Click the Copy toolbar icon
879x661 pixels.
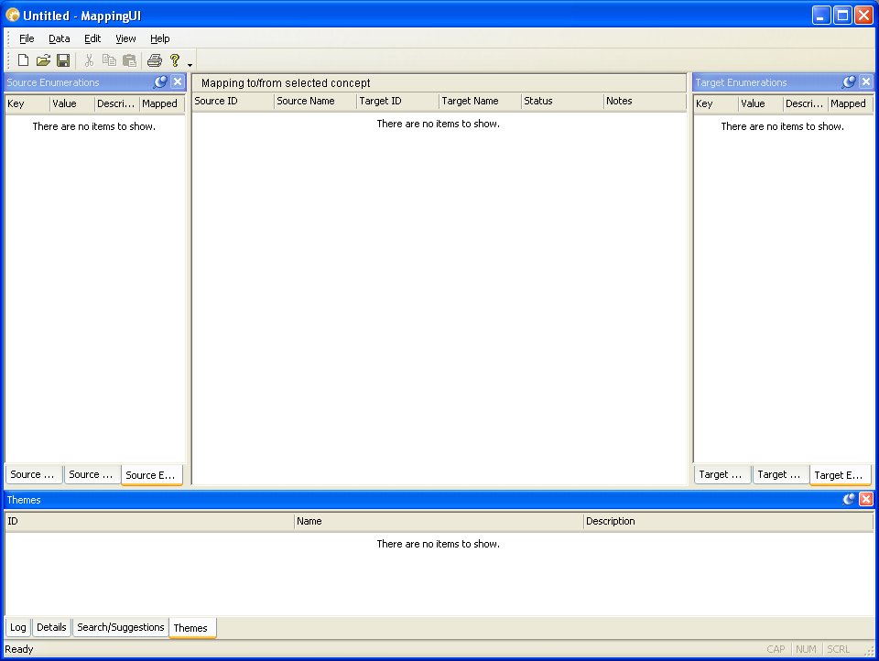click(x=109, y=60)
